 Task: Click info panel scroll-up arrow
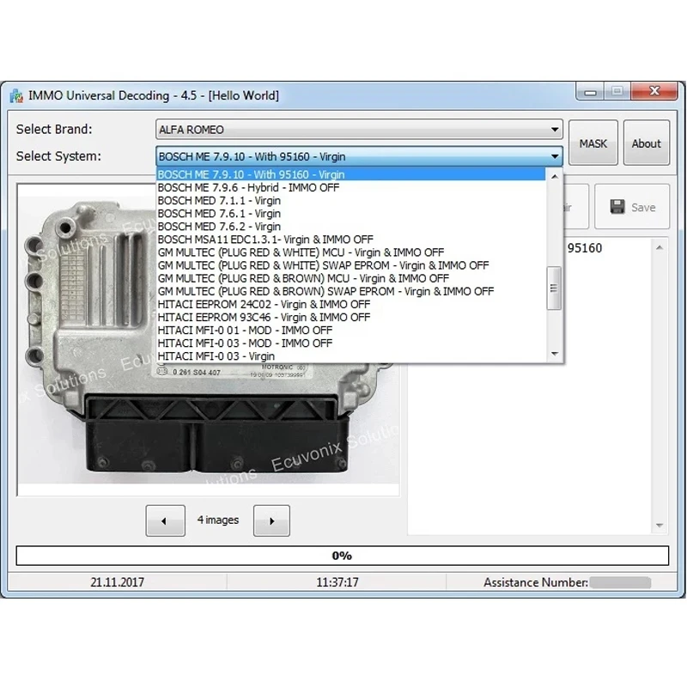tap(660, 248)
